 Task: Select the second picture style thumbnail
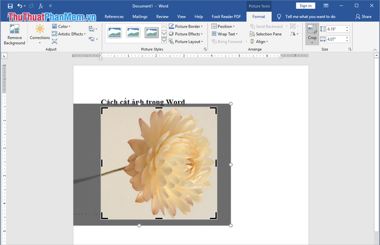click(133, 32)
